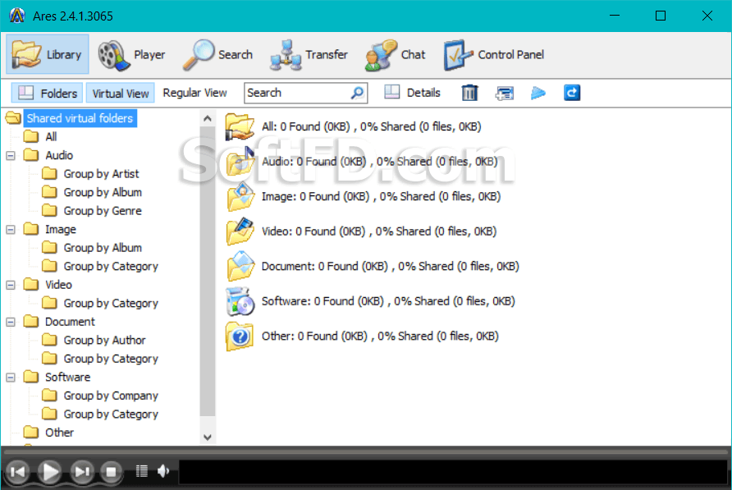This screenshot has height=490, width=732.
Task: Click the Next track player button
Action: click(82, 472)
